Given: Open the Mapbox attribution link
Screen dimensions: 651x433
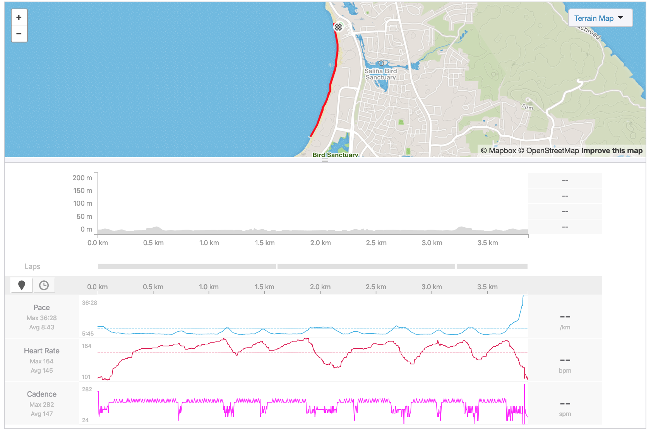Looking at the screenshot, I should coord(499,151).
